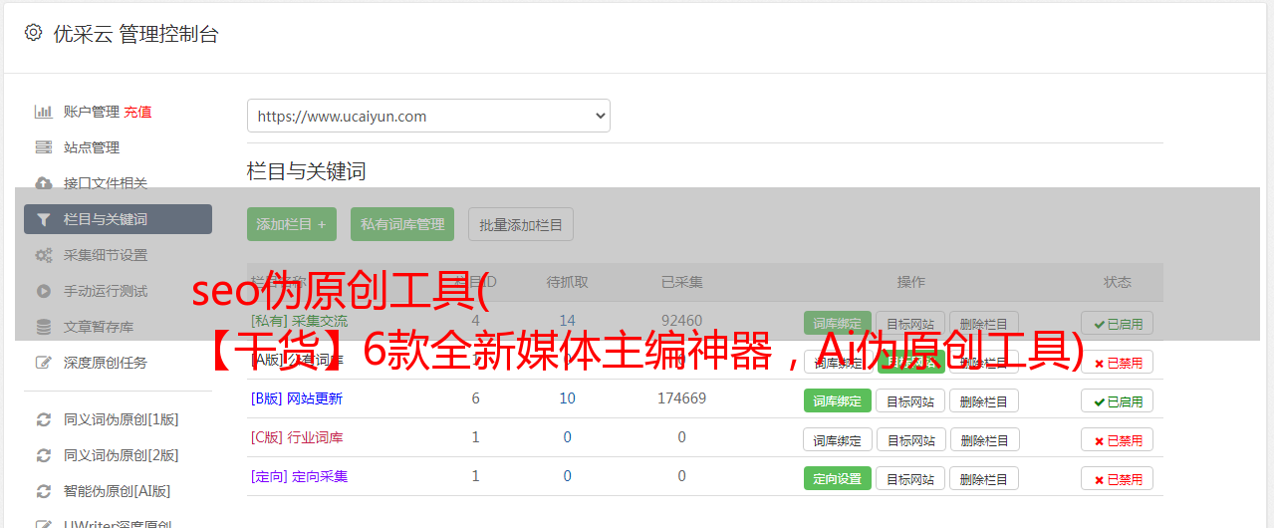Open 私有词库管理

click(x=402, y=224)
